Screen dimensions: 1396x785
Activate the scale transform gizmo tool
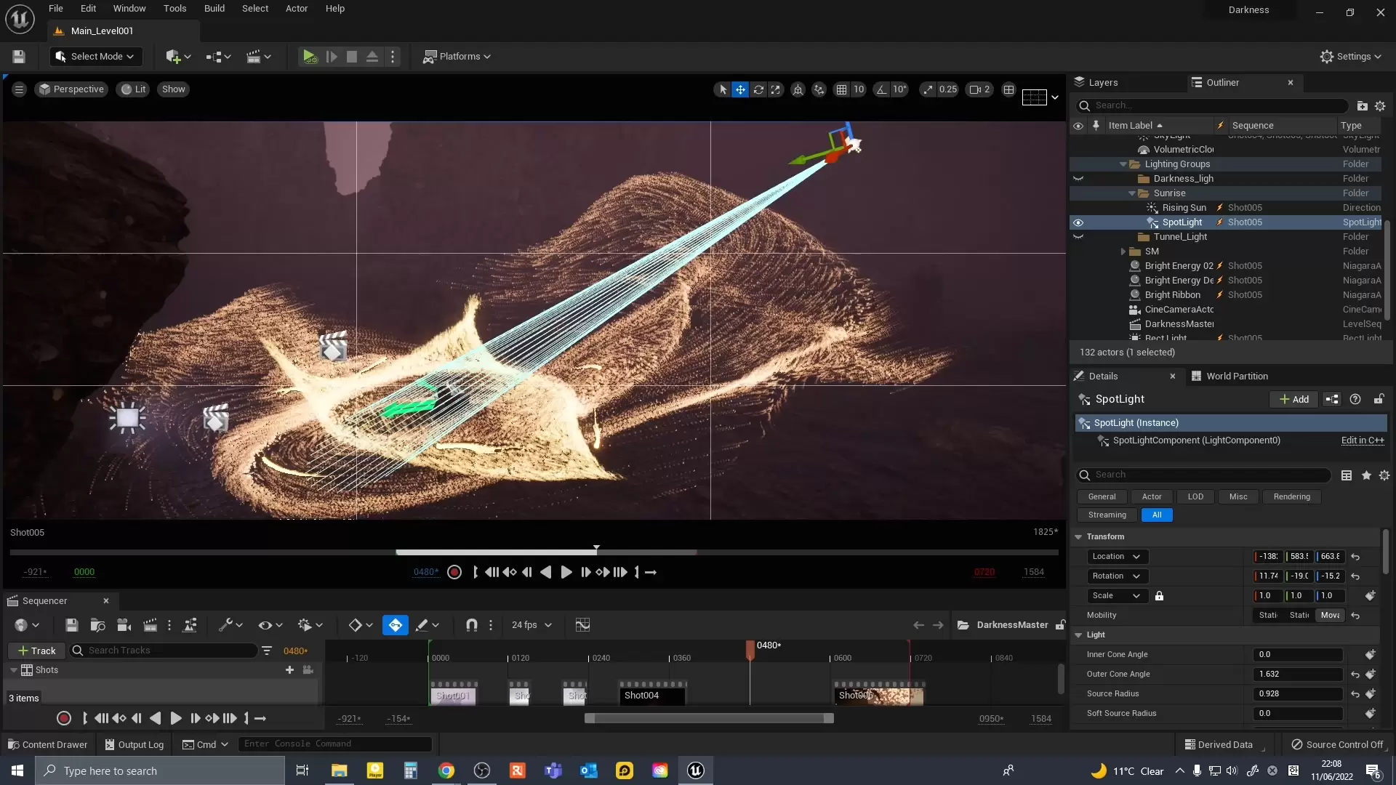tap(776, 89)
